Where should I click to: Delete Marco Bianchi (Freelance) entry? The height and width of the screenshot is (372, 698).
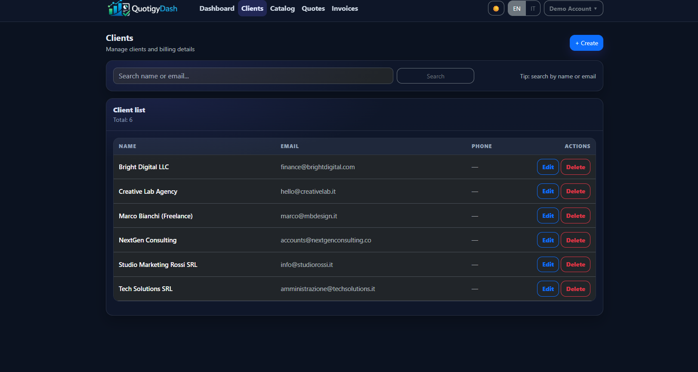[575, 216]
